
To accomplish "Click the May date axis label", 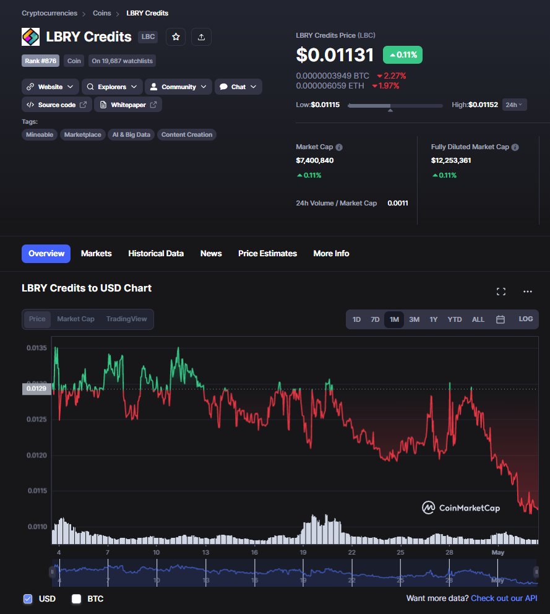I will click(x=497, y=553).
